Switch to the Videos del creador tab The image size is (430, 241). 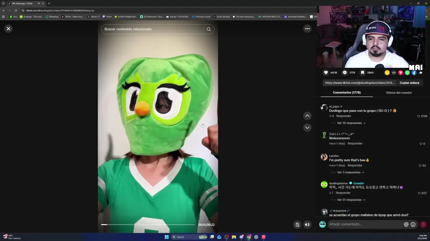pos(399,93)
